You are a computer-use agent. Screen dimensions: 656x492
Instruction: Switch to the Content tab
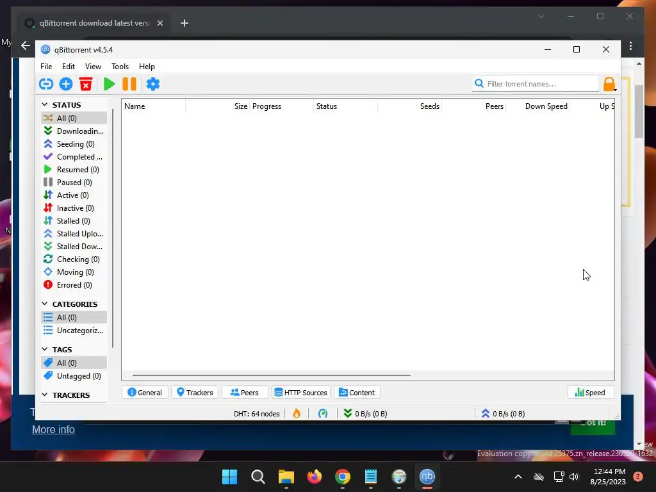pyautogui.click(x=357, y=393)
